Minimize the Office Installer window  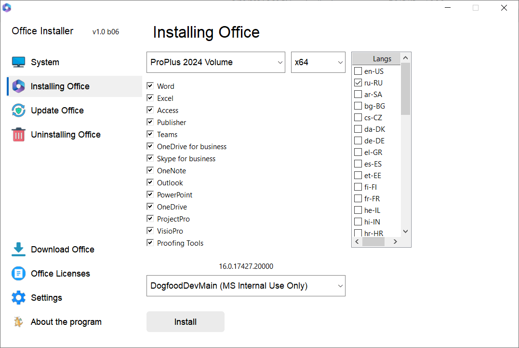click(448, 7)
